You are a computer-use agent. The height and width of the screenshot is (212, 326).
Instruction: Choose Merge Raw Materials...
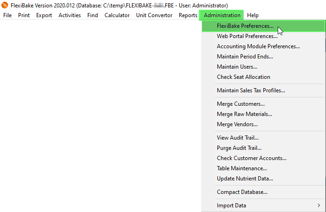tap(263, 114)
